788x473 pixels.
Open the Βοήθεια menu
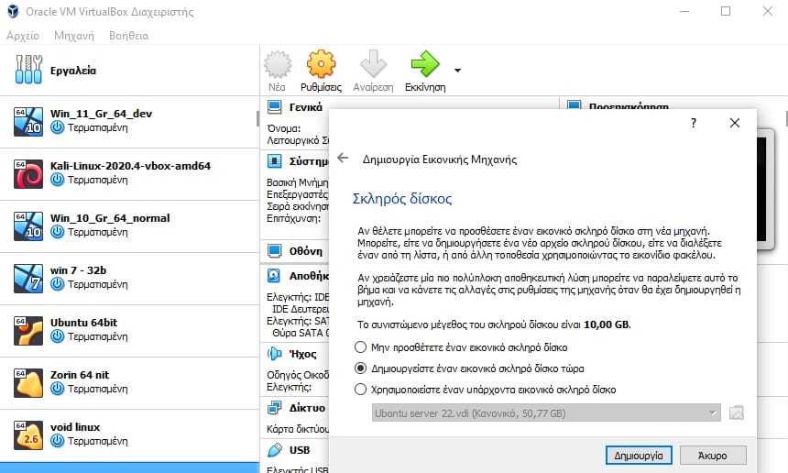128,36
